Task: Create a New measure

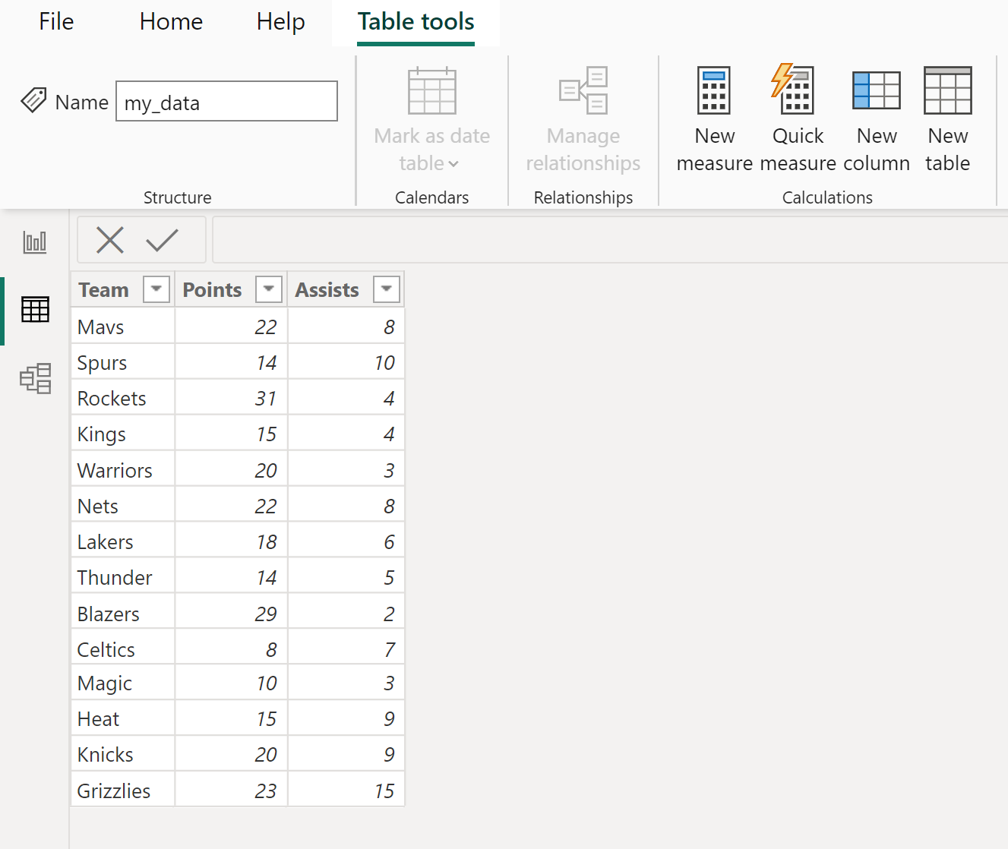Action: pyautogui.click(x=714, y=120)
